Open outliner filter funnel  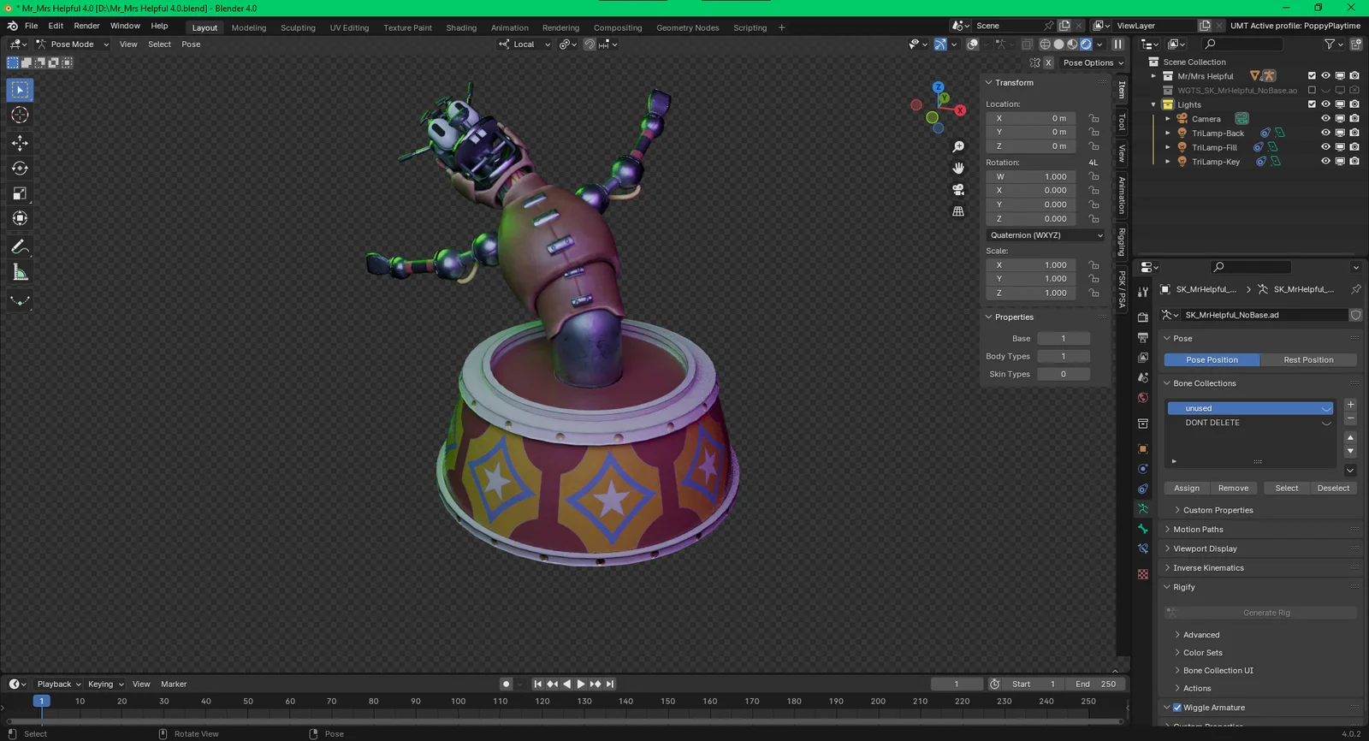1332,44
